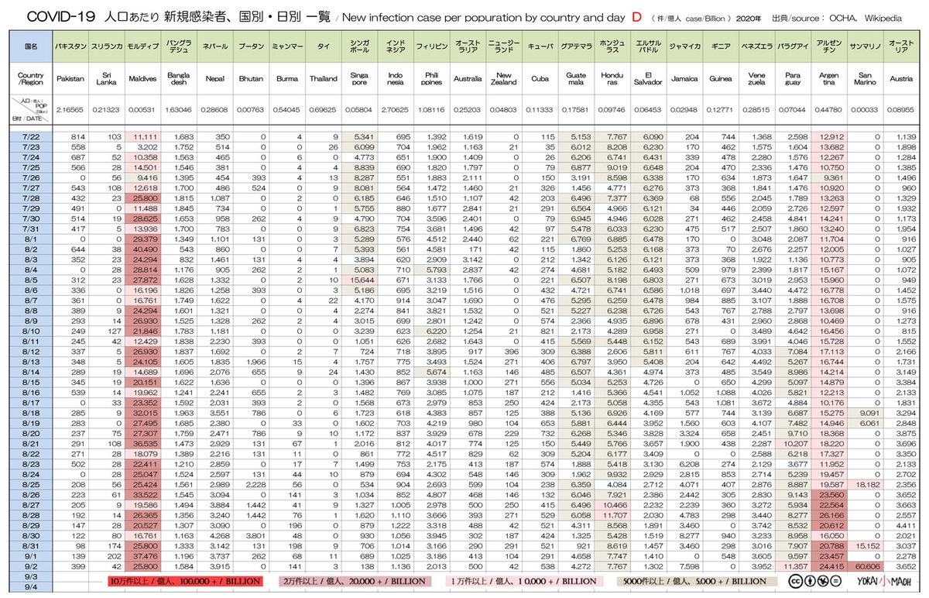Viewport: 929px width, 598px height.
Task: Select the English Venezuela column header
Action: point(757,78)
